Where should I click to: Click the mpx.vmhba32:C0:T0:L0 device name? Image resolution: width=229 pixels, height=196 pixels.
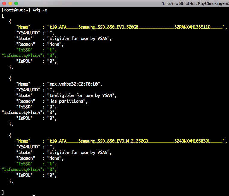77,84
